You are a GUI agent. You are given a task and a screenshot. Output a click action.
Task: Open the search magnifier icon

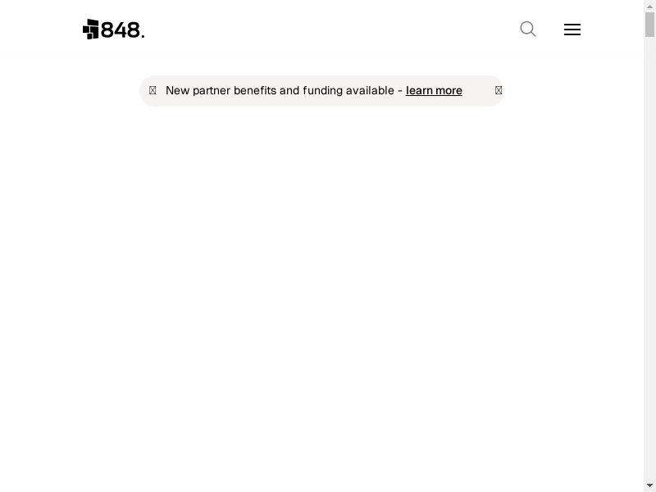528,30
